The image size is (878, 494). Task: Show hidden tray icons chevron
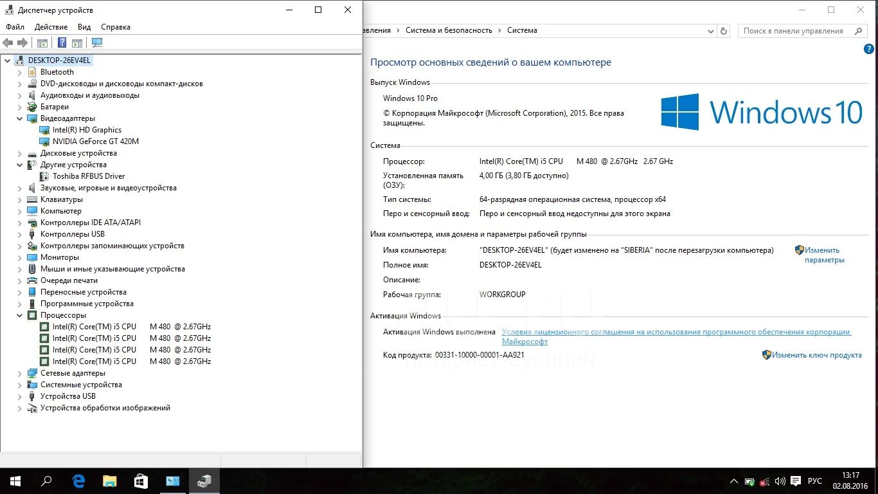coord(734,481)
